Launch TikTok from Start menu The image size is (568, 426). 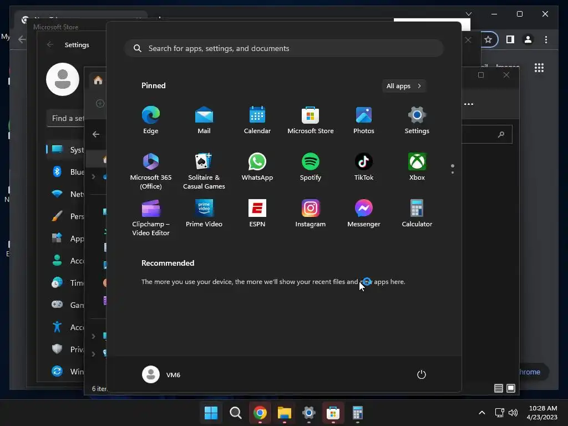364,166
